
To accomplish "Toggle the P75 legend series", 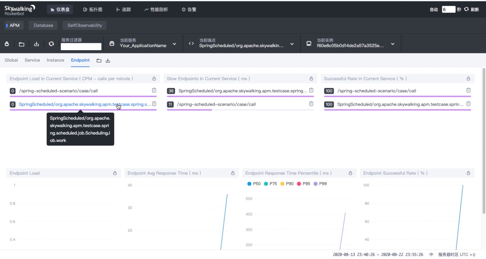I will (x=270, y=184).
